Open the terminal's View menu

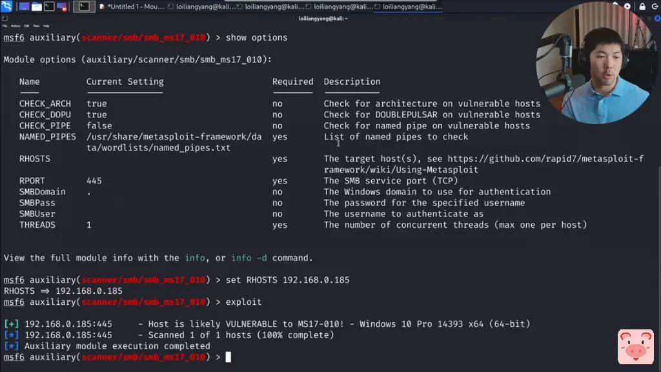(x=36, y=26)
